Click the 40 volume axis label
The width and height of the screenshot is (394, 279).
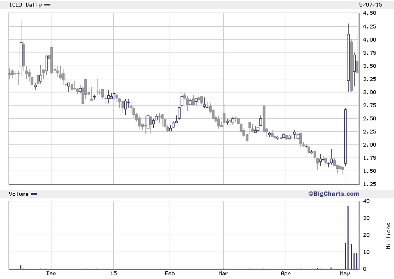[366, 201]
